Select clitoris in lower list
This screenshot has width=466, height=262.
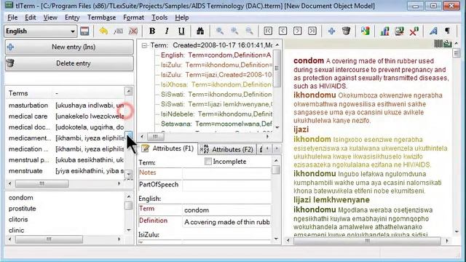[x=18, y=220]
